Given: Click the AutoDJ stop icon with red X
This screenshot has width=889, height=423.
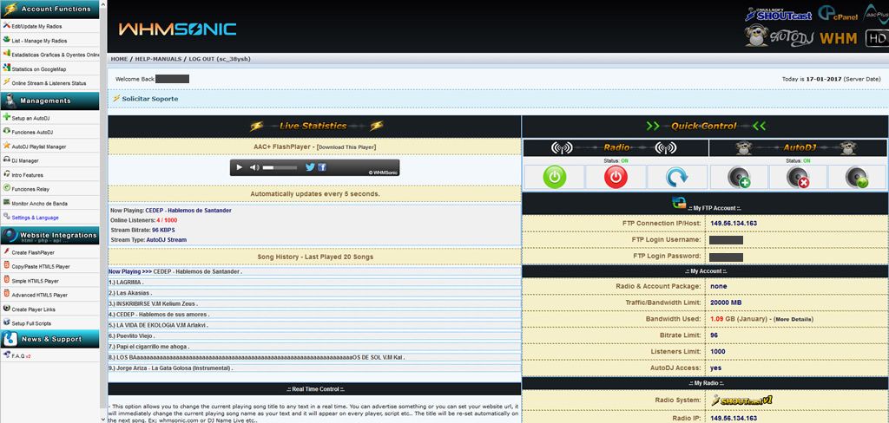Looking at the screenshot, I should 800,177.
